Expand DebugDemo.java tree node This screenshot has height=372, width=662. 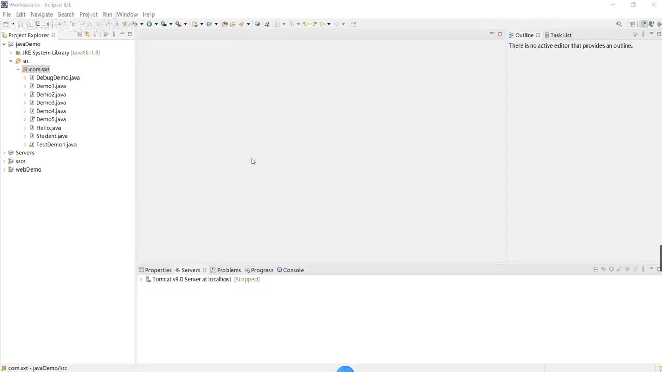[x=25, y=78]
